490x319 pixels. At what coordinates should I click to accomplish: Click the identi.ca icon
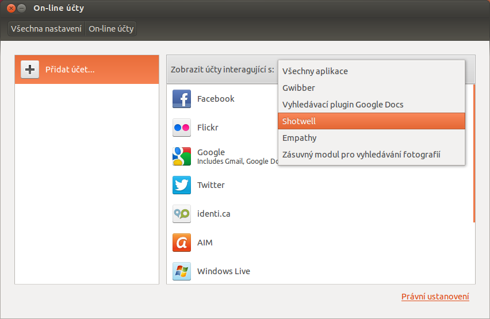tap(182, 214)
